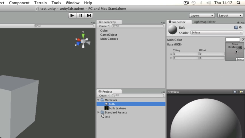Screen dimensions: 245x138
Task: Open the Layers dropdown
Action: tap(202, 16)
